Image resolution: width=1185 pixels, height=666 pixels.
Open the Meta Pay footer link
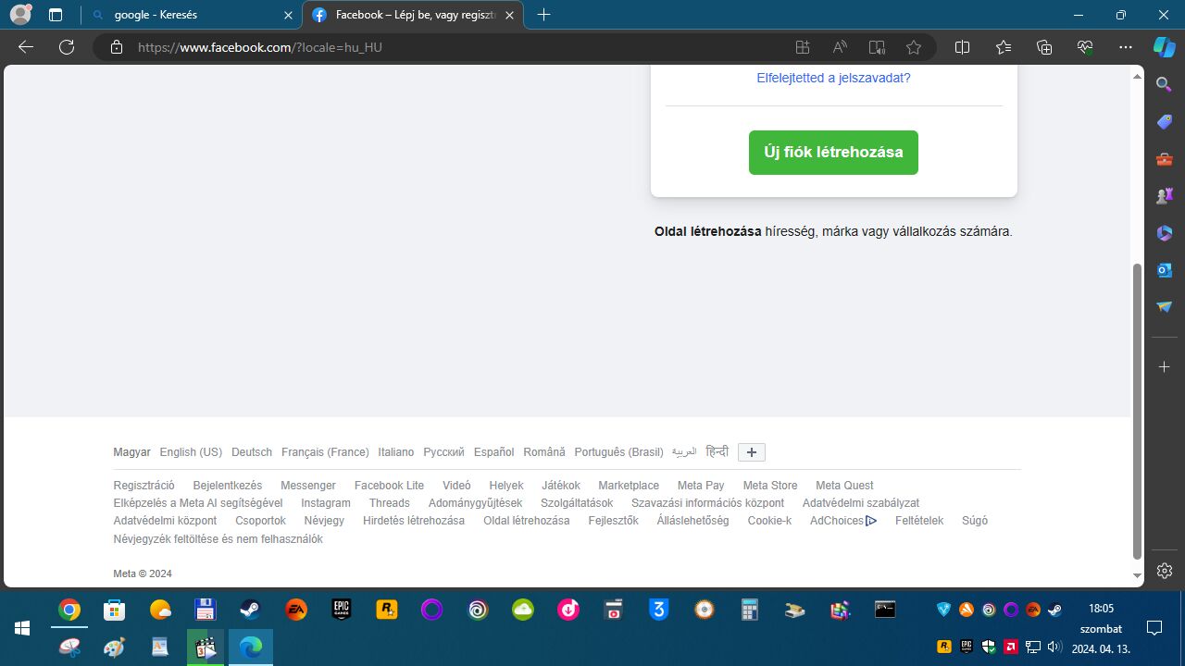tap(701, 486)
